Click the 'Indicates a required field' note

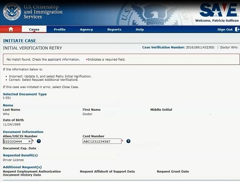point(106,59)
